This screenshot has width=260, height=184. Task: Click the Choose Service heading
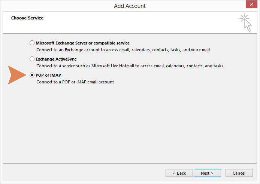[x=27, y=18]
